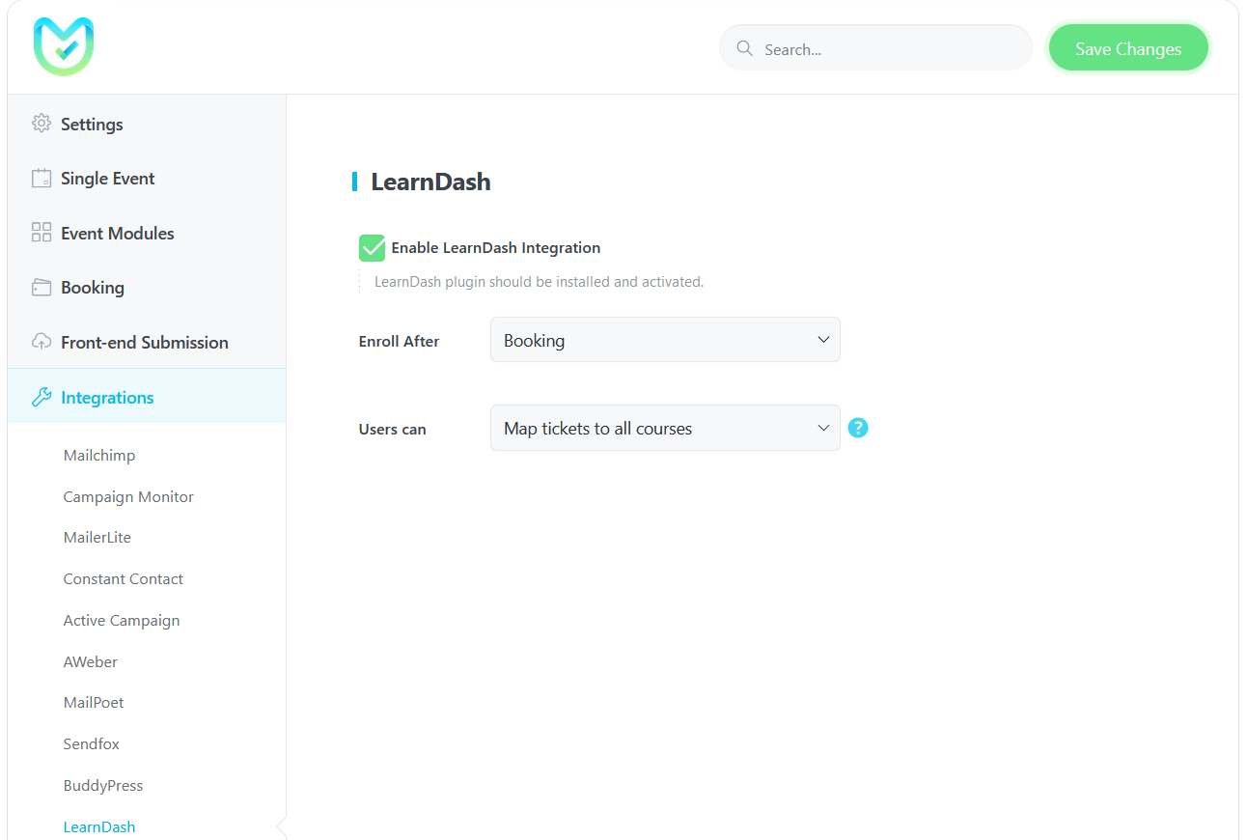Open Front-end Submission section
This screenshot has height=840, width=1247.
click(x=147, y=342)
